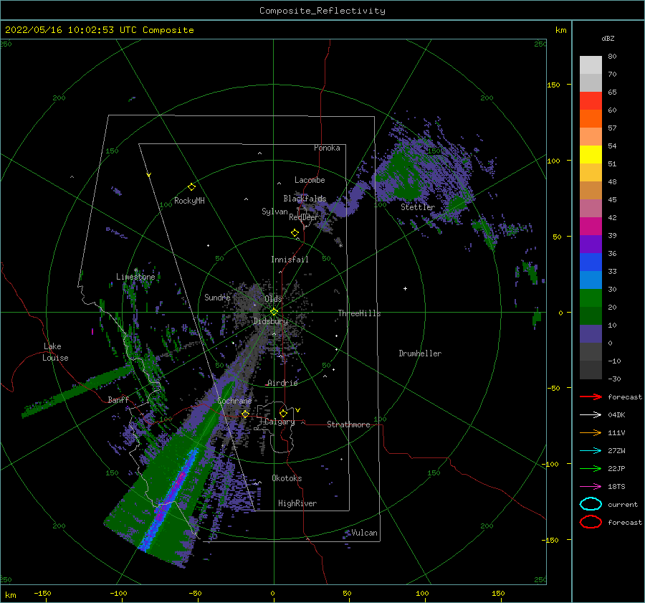Image resolution: width=645 pixels, height=603 pixels.
Task: Click the yellow diamond marker above Calgary label
Action: [x=283, y=413]
